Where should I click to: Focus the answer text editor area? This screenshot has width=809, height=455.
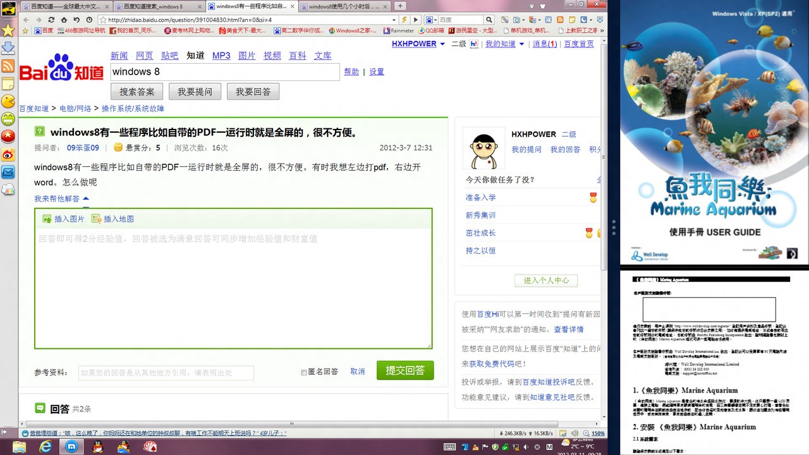click(x=233, y=288)
